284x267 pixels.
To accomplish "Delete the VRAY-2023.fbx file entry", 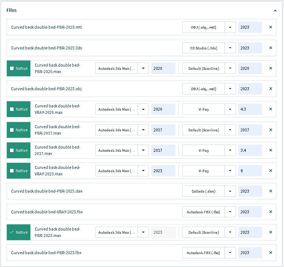I will [270, 212].
